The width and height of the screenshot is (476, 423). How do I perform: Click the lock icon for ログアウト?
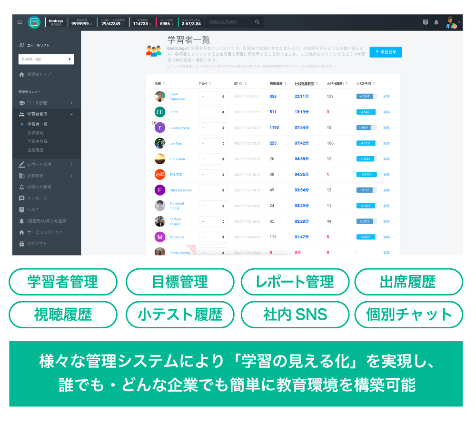(21, 244)
